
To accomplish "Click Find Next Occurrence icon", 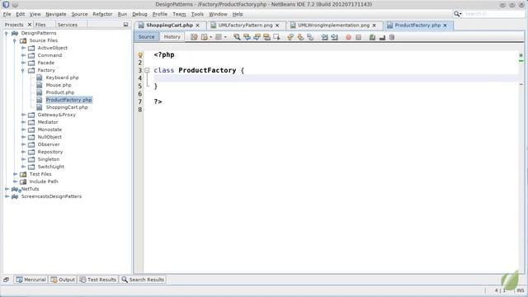I will click(257, 37).
